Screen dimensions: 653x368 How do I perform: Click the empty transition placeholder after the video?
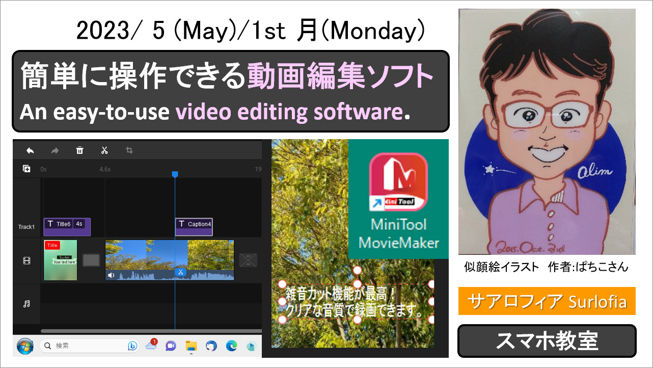coord(248,260)
